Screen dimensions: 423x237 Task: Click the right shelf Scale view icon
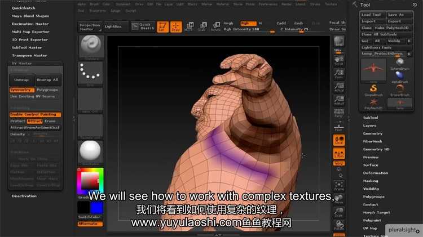tap(339, 212)
